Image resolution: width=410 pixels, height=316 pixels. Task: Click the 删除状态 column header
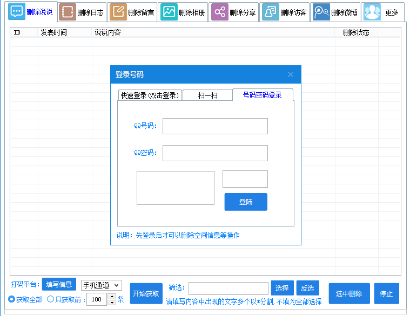click(357, 32)
